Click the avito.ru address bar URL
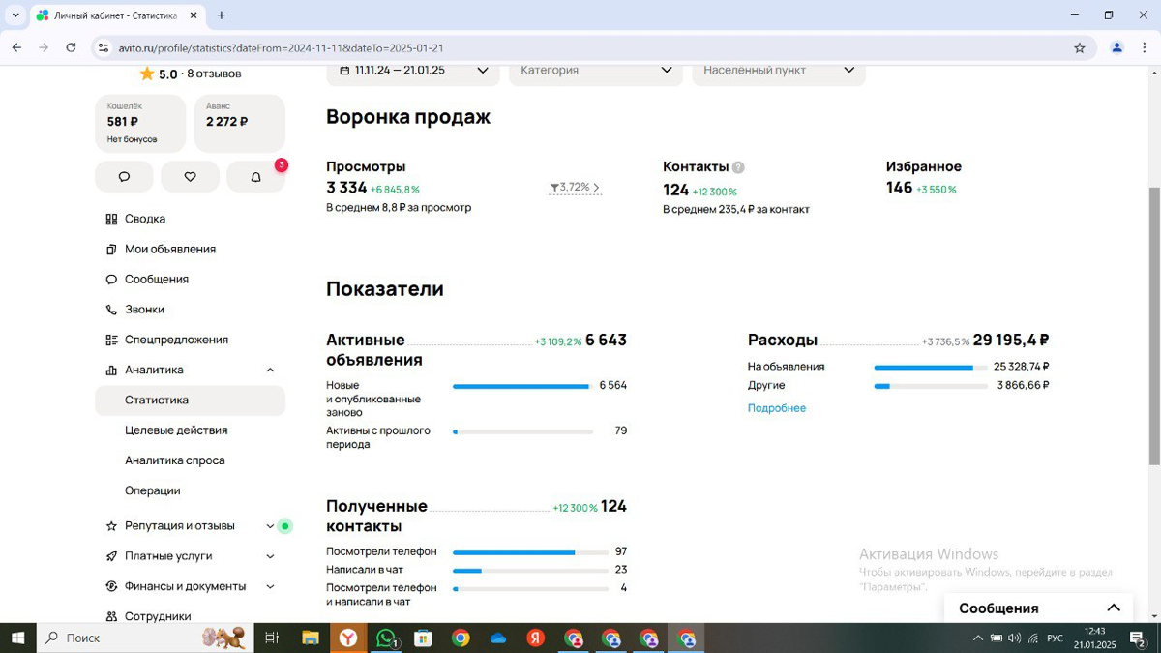 coord(282,47)
